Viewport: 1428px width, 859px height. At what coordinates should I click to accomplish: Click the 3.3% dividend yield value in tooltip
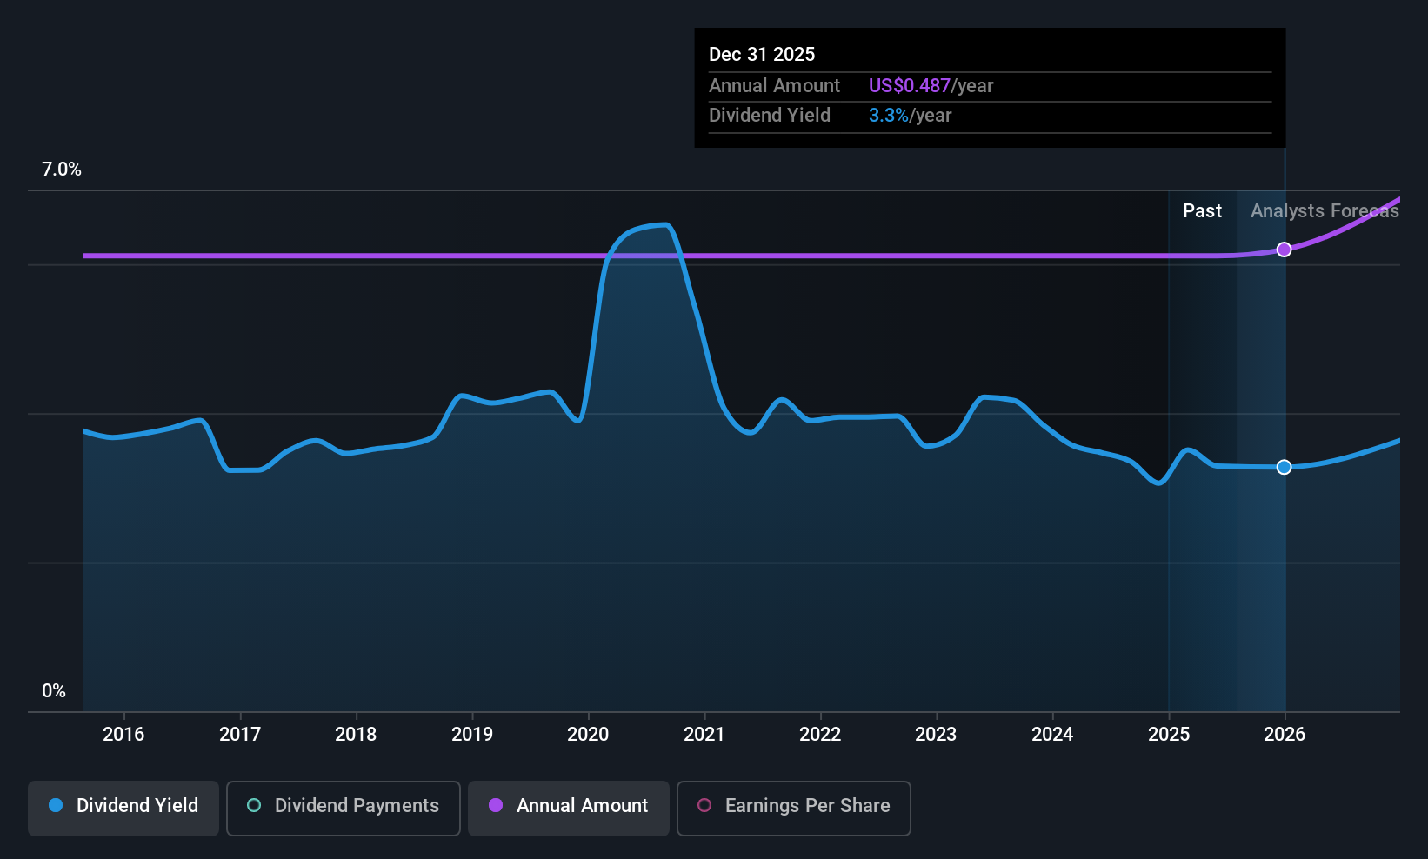(888, 116)
